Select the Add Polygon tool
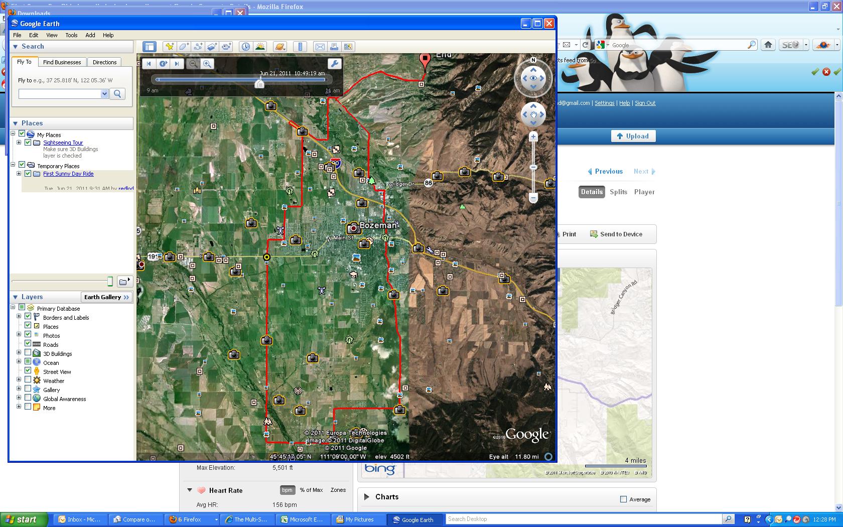The height and width of the screenshot is (527, 843). (184, 47)
